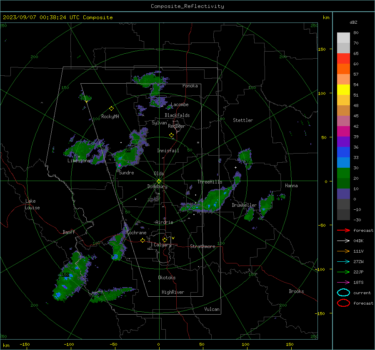This screenshot has width=375, height=350.
Task: Click the bright green swatch above 20 label
Action: (343, 173)
